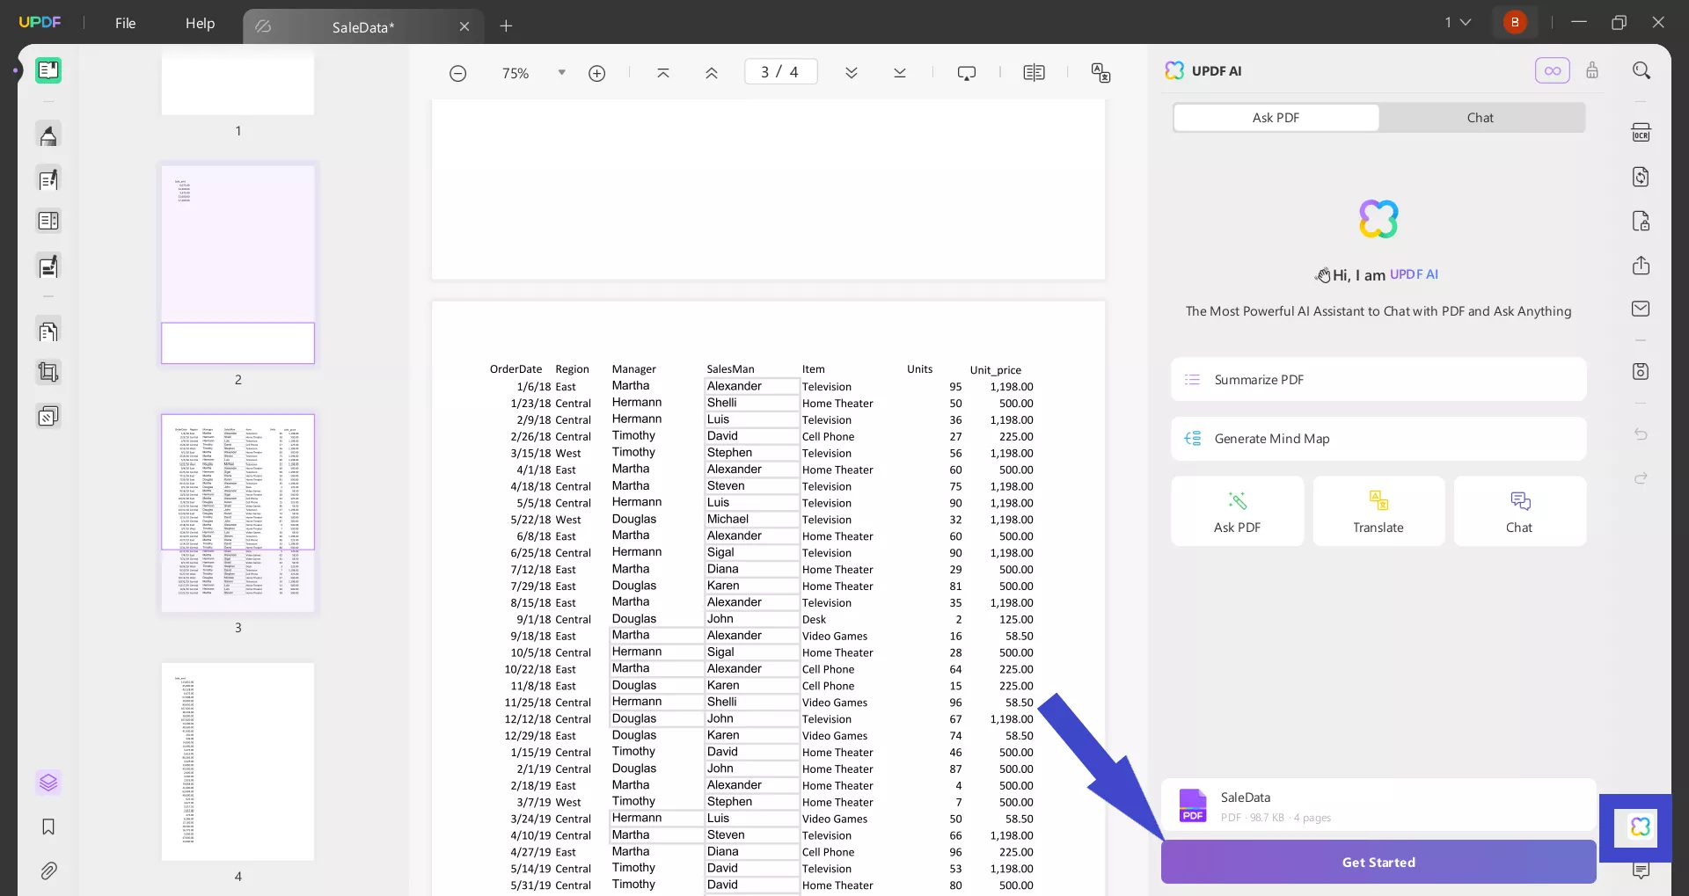
Task: Open the layers icon in left sidebar
Action: click(x=48, y=783)
